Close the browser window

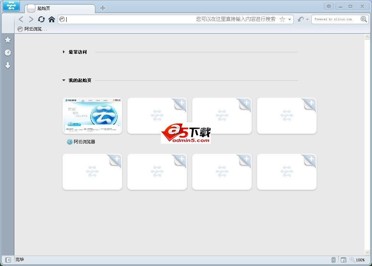tap(362, 6)
